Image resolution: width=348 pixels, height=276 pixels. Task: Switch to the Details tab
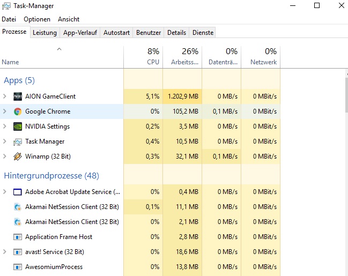176,33
